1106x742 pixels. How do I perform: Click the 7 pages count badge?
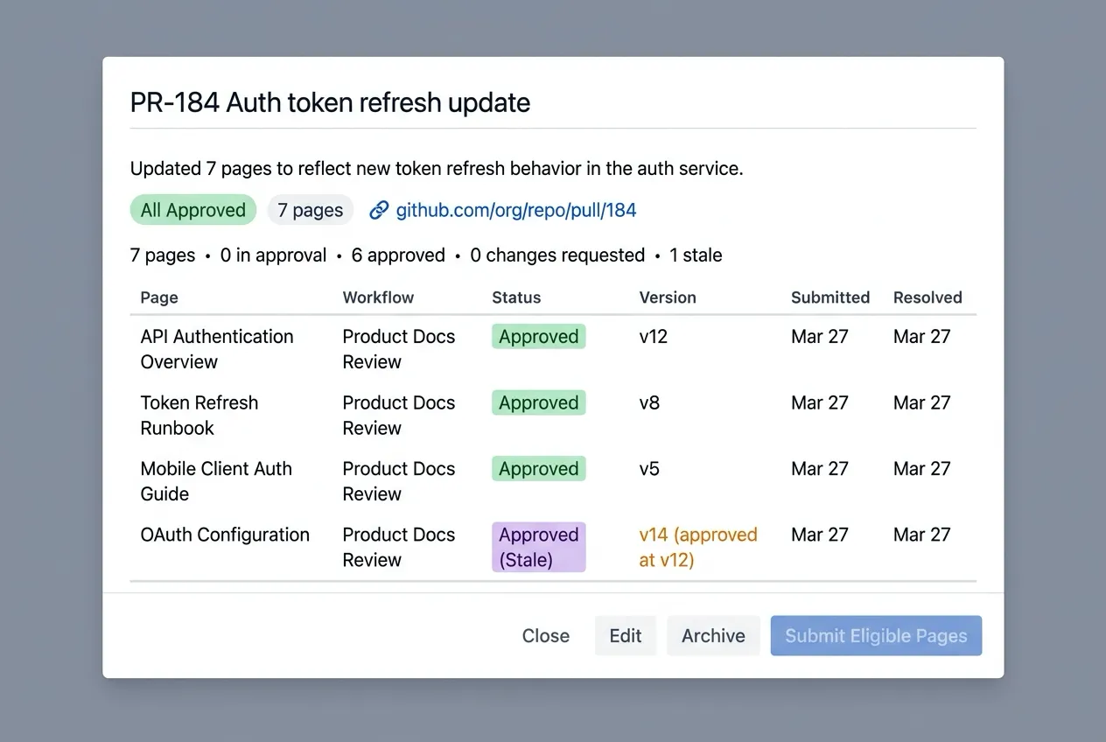point(311,210)
